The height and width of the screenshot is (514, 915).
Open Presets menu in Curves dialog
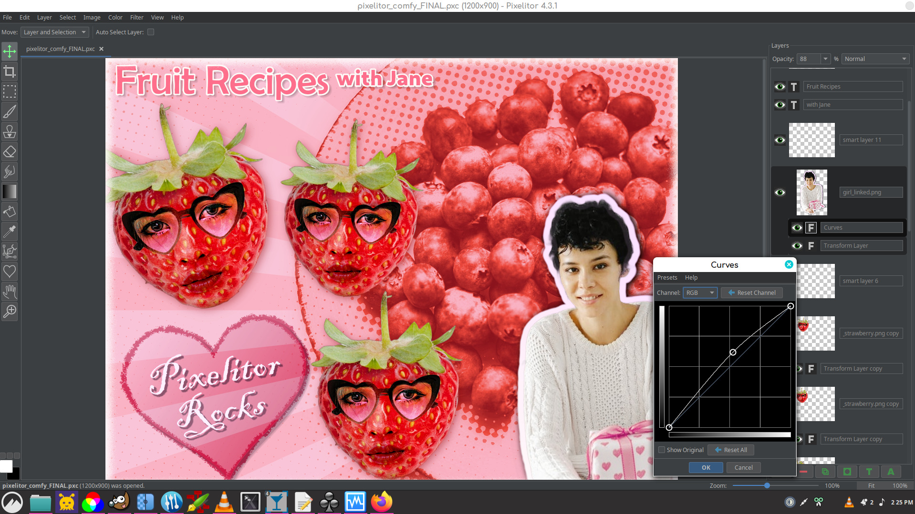coord(667,278)
